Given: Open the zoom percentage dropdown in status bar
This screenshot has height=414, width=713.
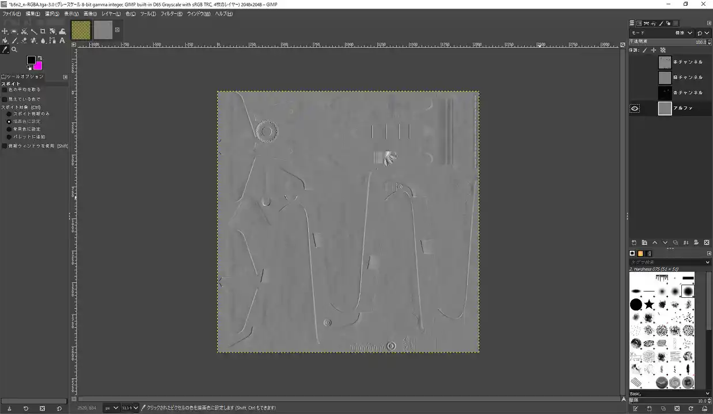Looking at the screenshot, I should (135, 408).
